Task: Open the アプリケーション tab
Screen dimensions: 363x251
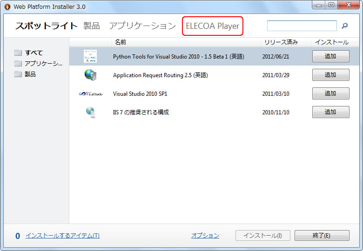Action: tap(142, 26)
